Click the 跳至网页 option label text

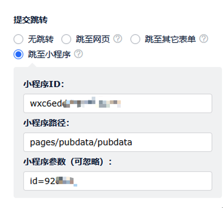[x=93, y=39]
